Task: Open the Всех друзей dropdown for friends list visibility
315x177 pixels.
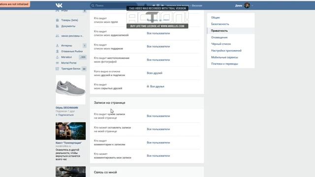Action: tap(155, 73)
